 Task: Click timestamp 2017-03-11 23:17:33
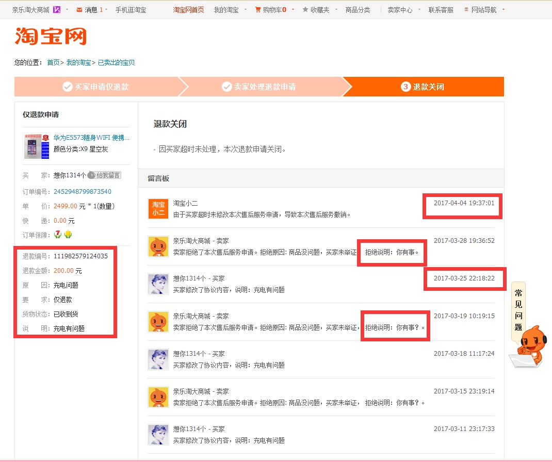[x=464, y=429]
